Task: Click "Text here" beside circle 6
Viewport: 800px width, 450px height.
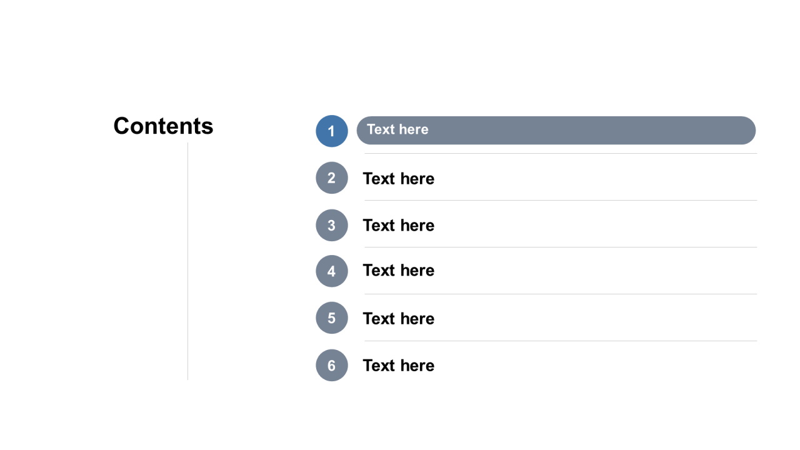Action: [x=399, y=366]
